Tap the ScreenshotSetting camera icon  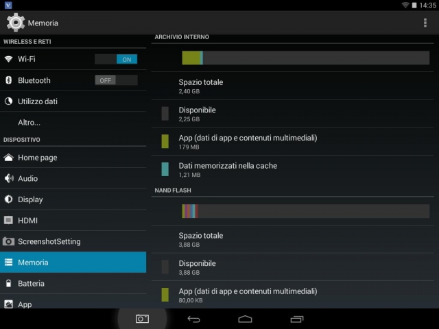pyautogui.click(x=9, y=241)
